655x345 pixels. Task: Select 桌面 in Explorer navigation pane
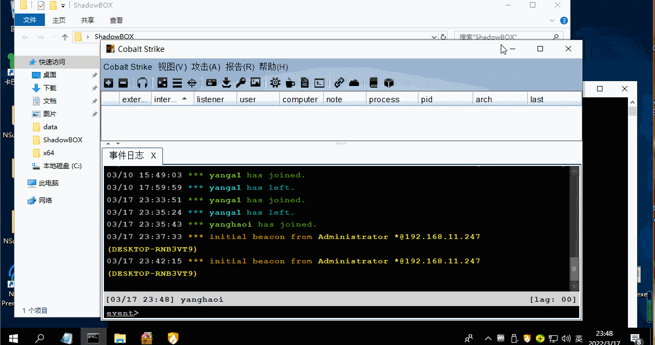[50, 75]
